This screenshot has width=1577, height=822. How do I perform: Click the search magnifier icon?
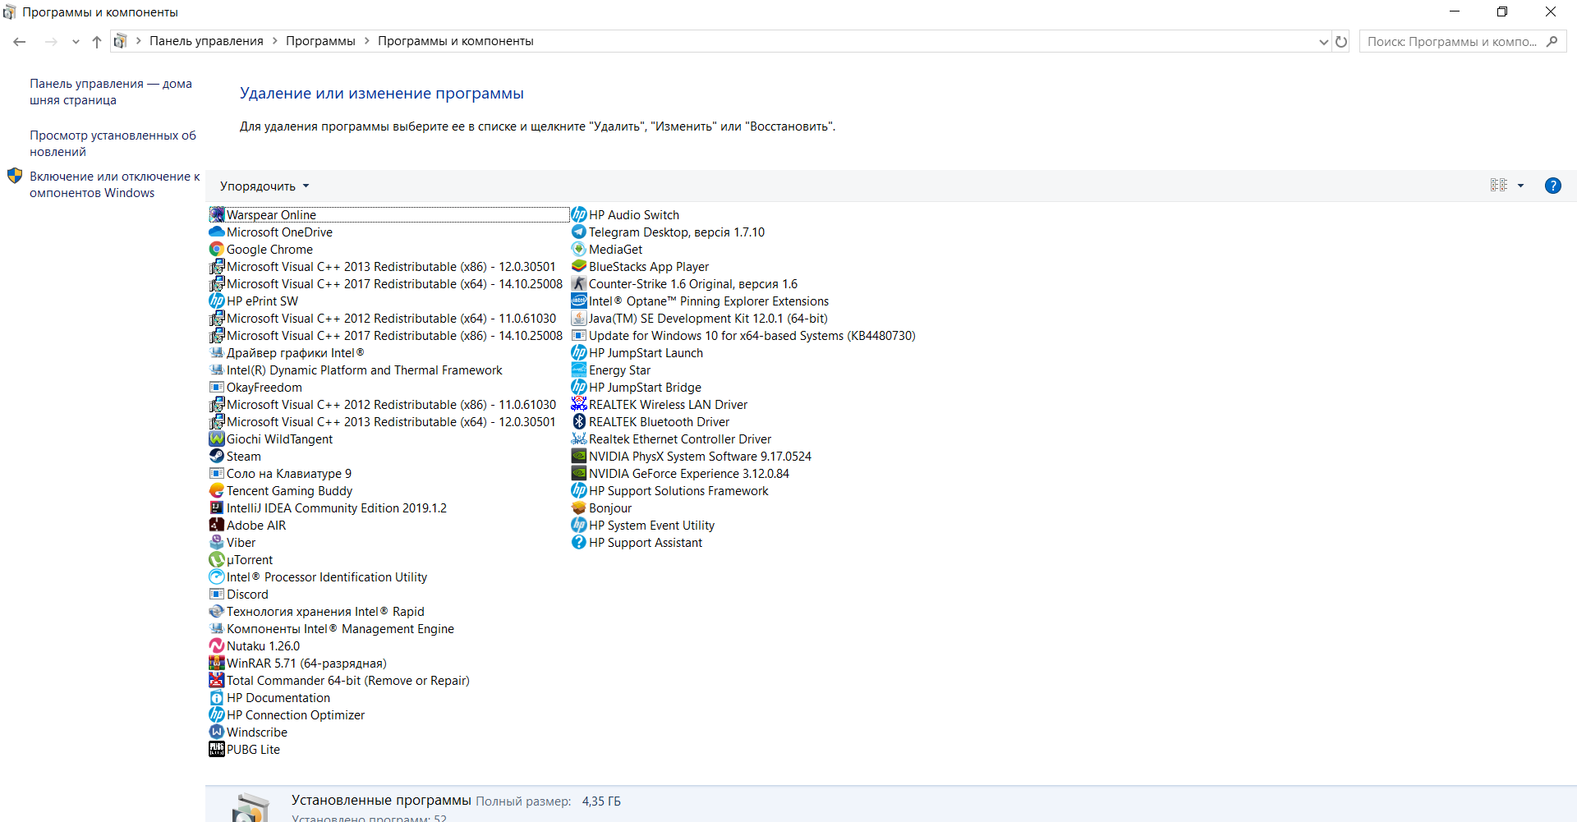click(x=1552, y=42)
